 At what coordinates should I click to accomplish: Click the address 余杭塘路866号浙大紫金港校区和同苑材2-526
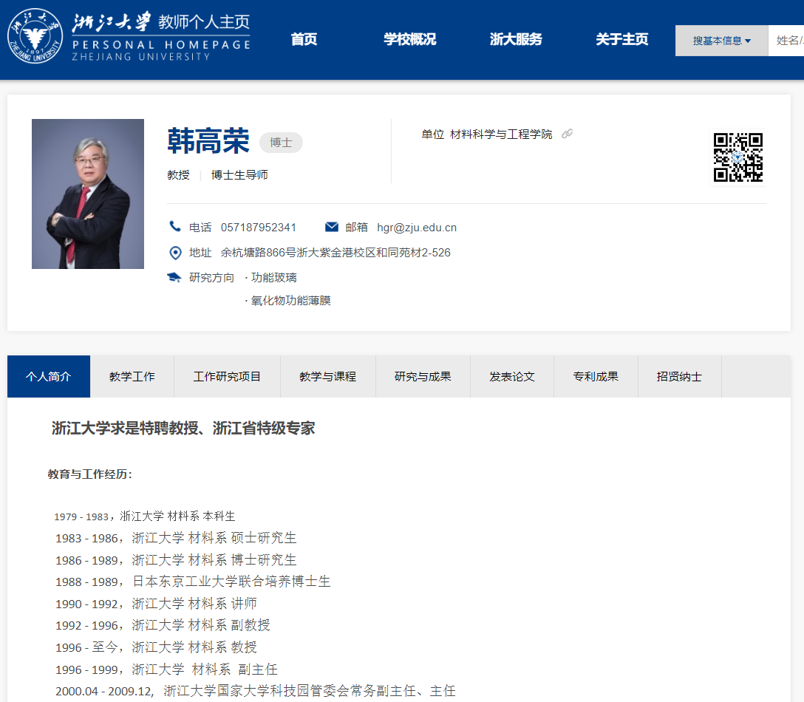tap(335, 252)
